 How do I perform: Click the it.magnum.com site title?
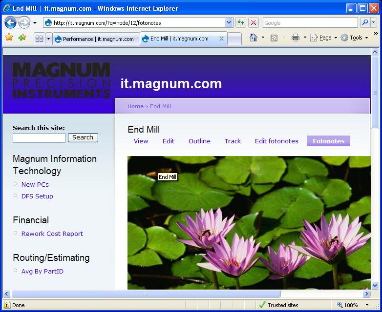(171, 84)
